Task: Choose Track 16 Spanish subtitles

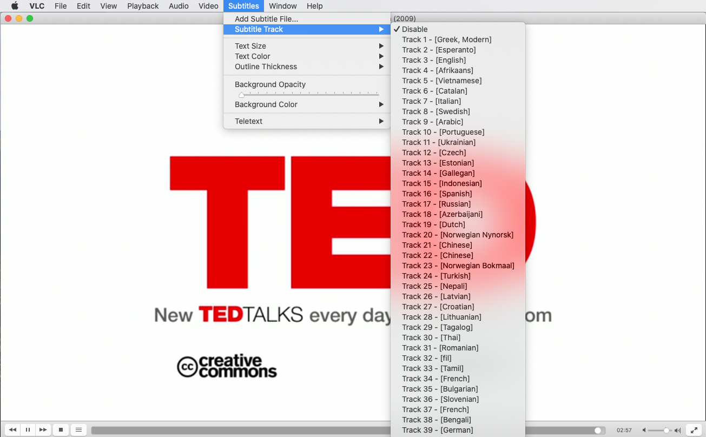Action: (458, 194)
